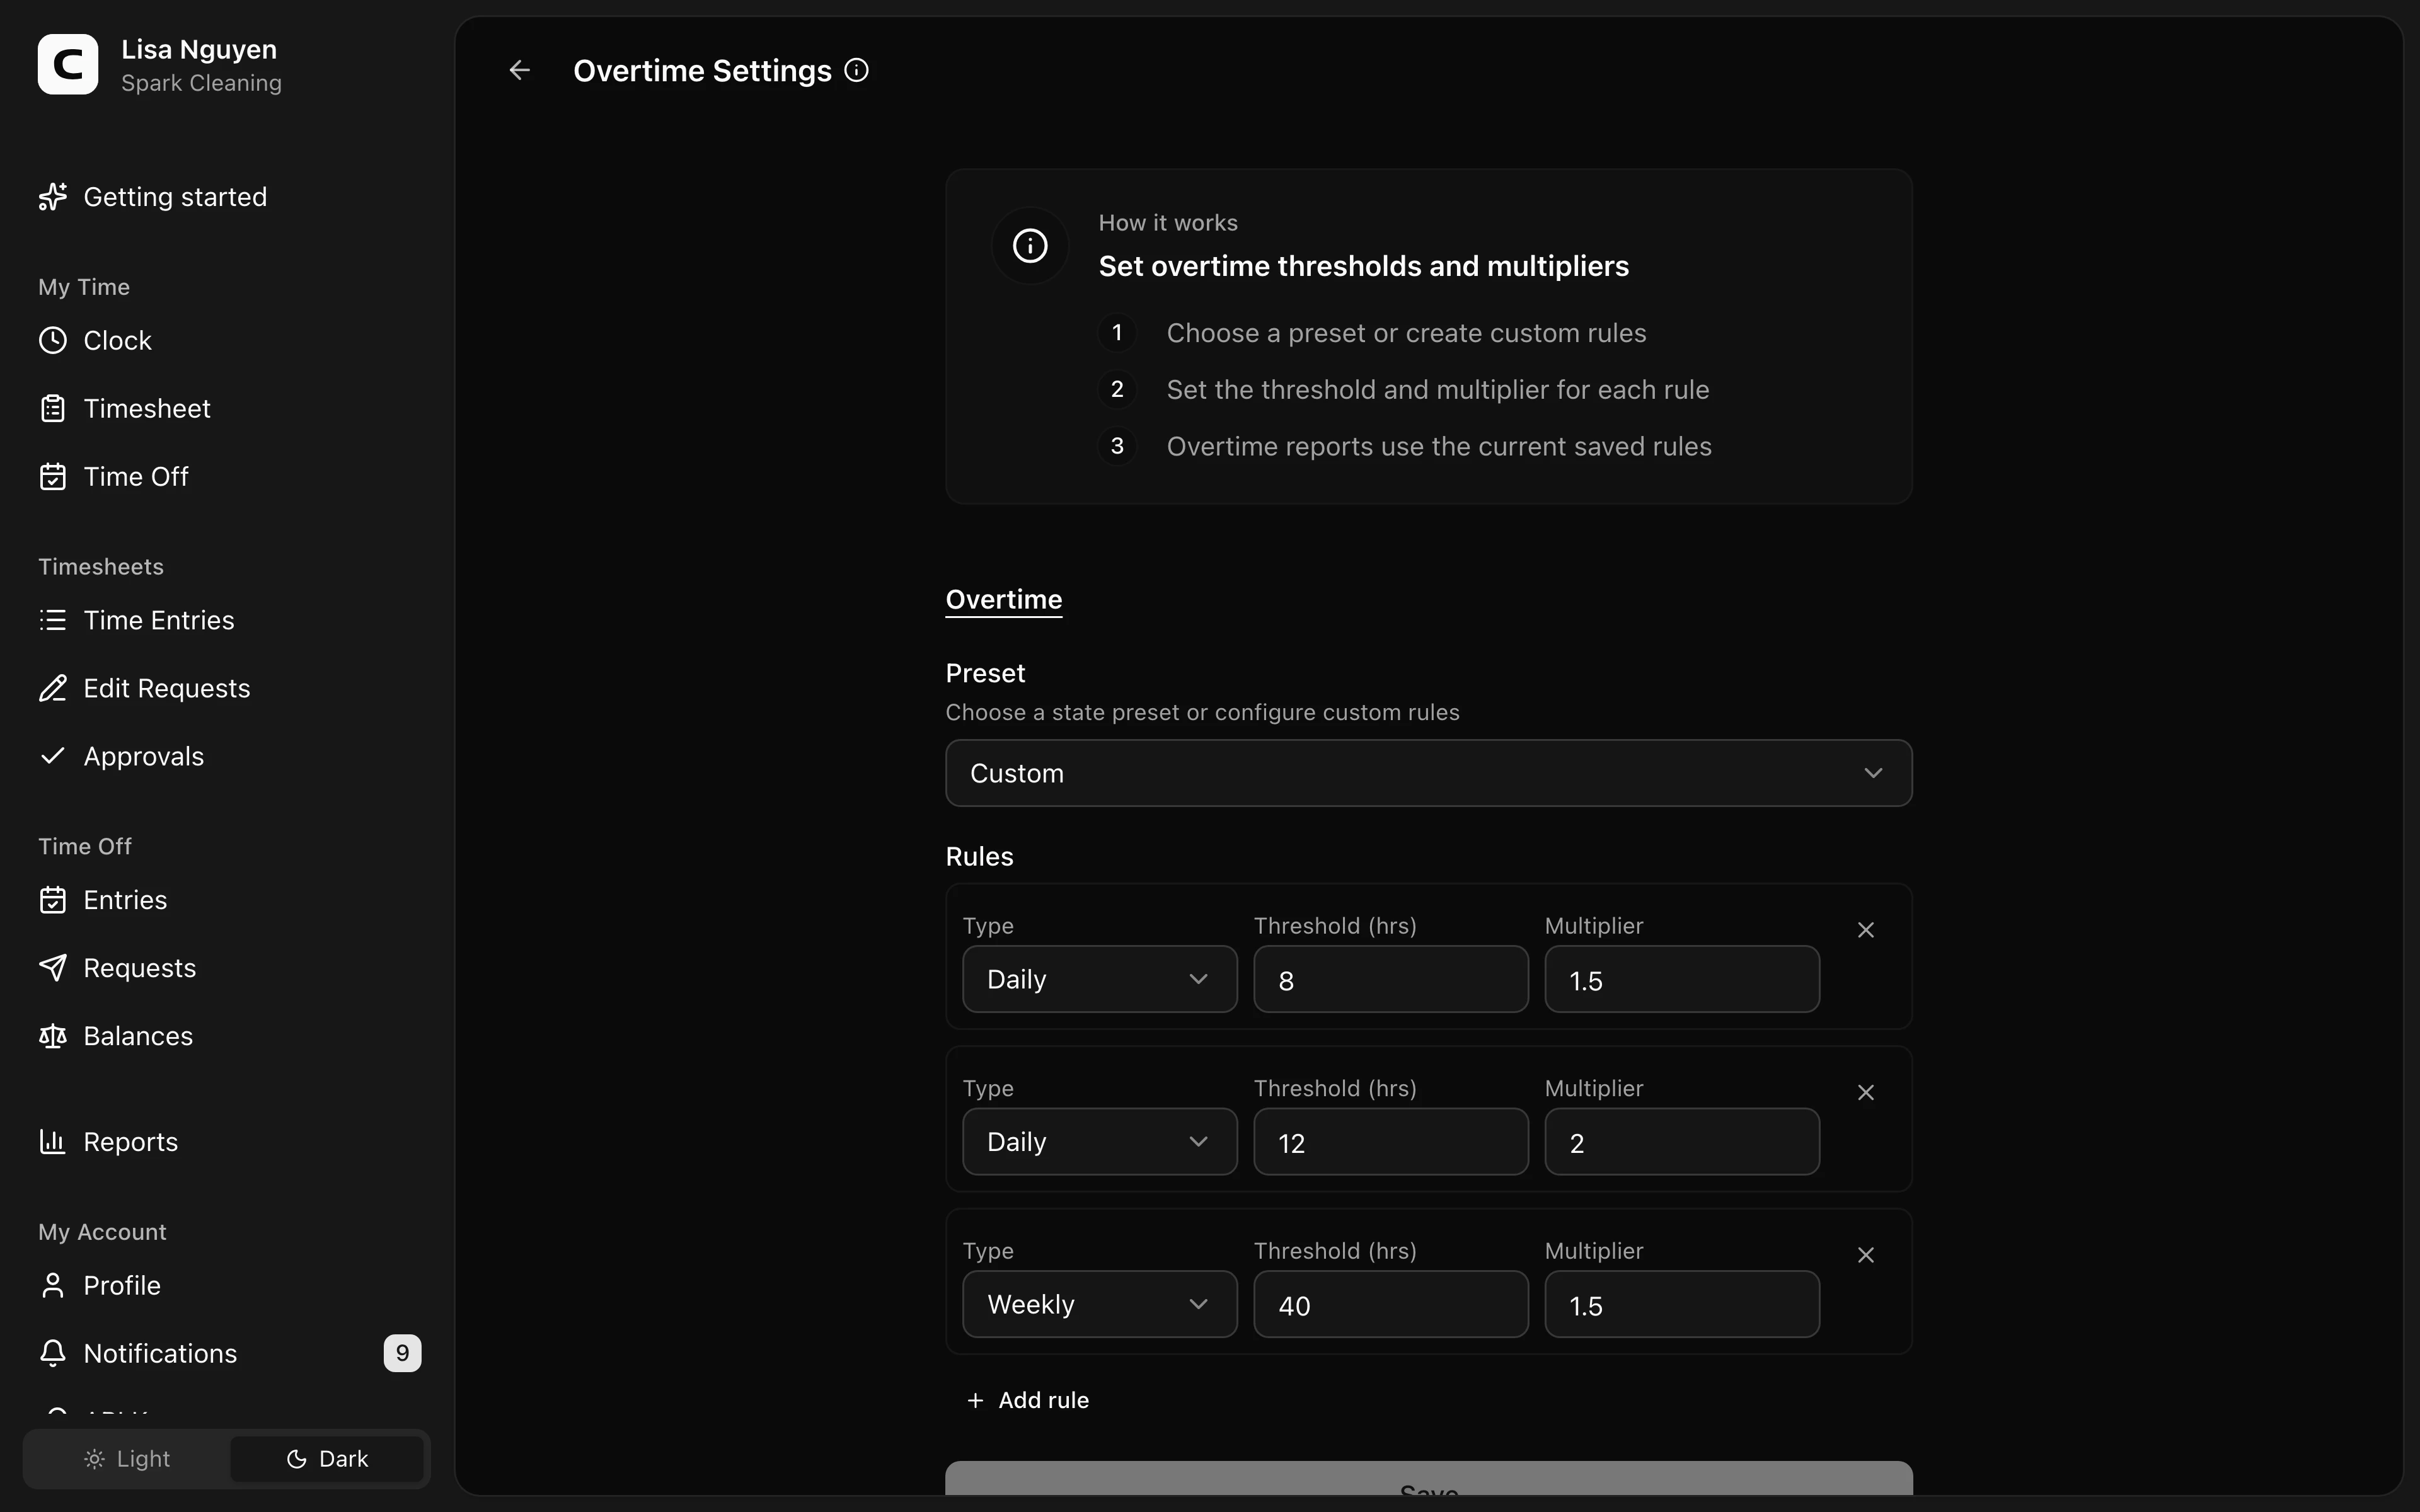
Task: Click the Edit Requests pencil icon
Action: (x=53, y=688)
